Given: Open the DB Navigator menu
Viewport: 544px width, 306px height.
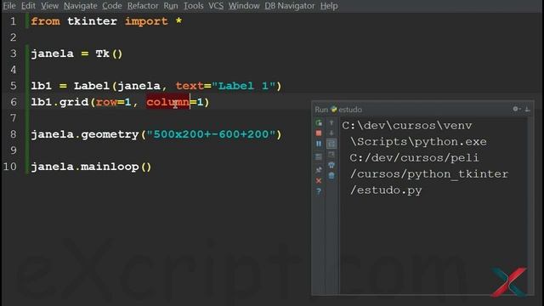Looking at the screenshot, I should coord(290,6).
